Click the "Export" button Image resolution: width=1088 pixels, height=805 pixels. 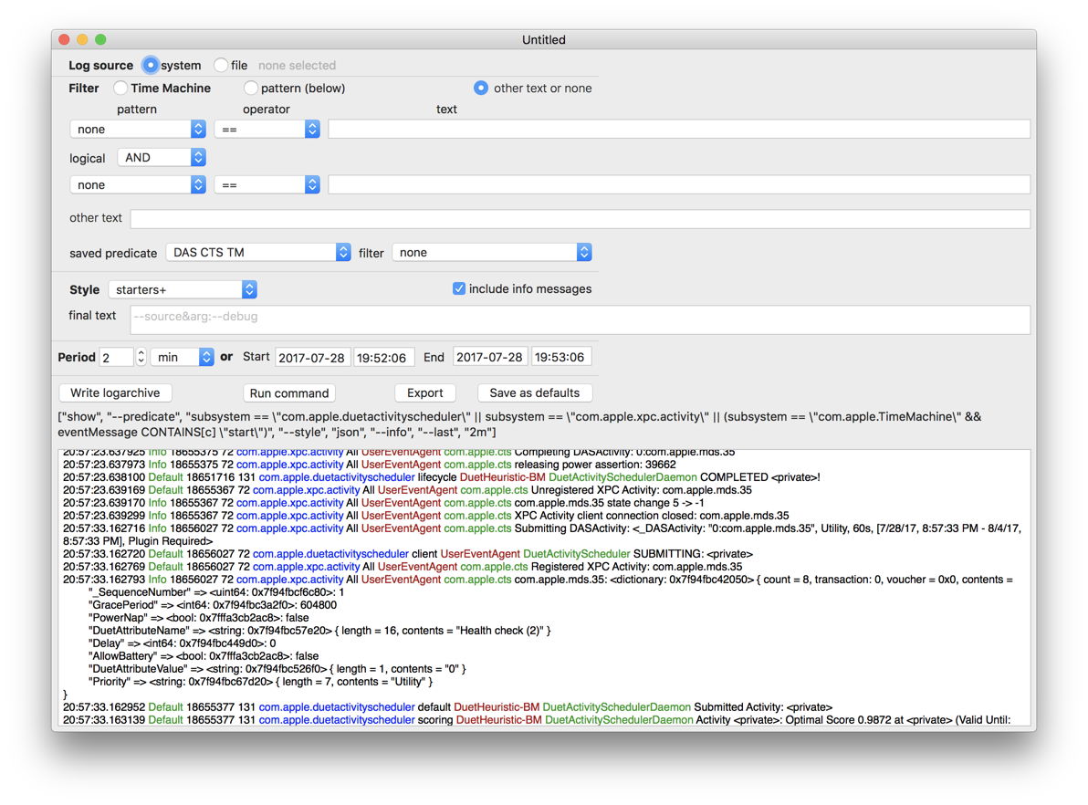point(425,392)
